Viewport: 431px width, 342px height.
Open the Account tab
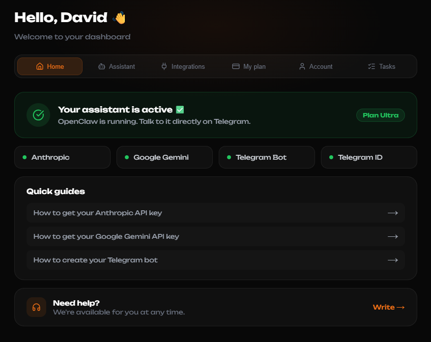tap(316, 66)
